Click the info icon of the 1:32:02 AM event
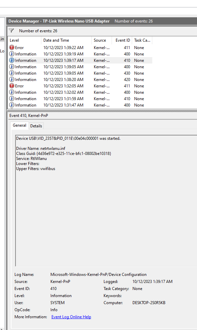 pyautogui.click(x=12, y=92)
